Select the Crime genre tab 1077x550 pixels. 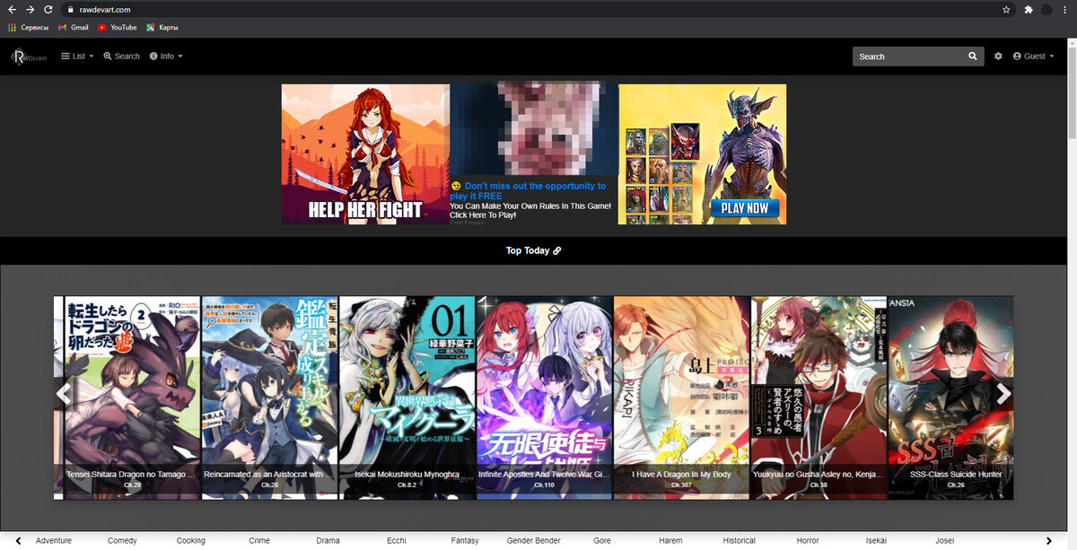click(259, 541)
